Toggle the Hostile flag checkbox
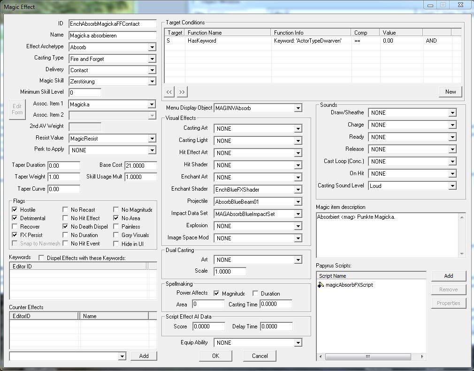The height and width of the screenshot is (371, 474). [x=15, y=210]
